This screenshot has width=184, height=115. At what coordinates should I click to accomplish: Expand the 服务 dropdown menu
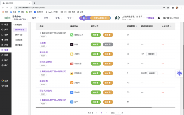pos(35,18)
